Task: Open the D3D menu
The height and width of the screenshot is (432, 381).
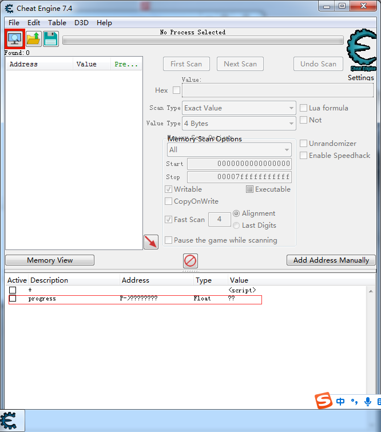Action: 81,22
